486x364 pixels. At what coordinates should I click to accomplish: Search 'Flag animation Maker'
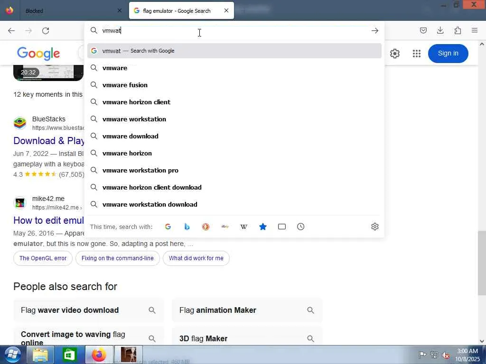pyautogui.click(x=247, y=310)
